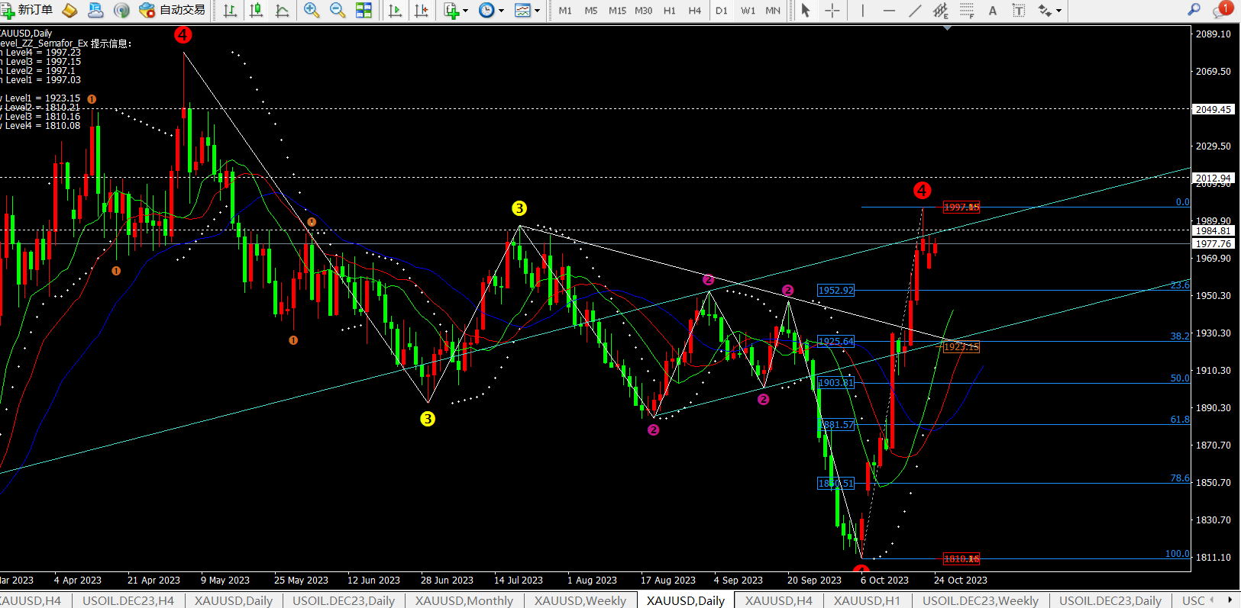Select the text (A) tool
The height and width of the screenshot is (608, 1241).
point(993,10)
